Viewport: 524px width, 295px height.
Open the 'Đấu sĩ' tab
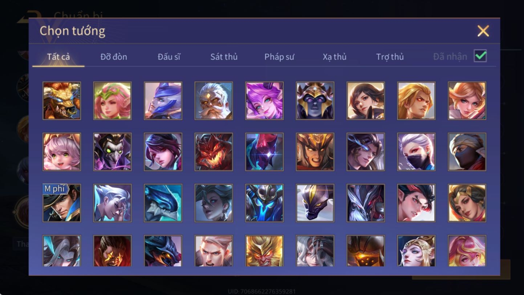tap(169, 57)
